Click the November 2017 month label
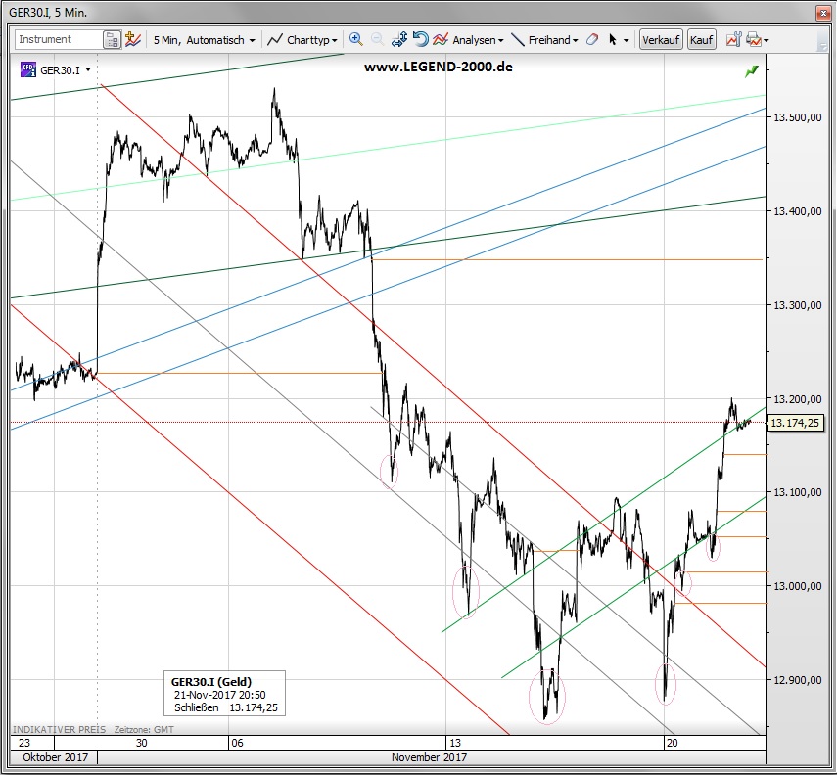Viewport: 837px width, 775px height. (x=429, y=757)
